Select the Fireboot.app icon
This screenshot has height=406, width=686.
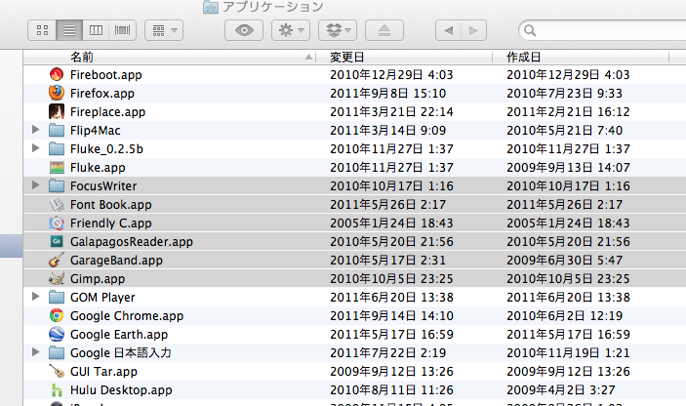pyautogui.click(x=57, y=74)
